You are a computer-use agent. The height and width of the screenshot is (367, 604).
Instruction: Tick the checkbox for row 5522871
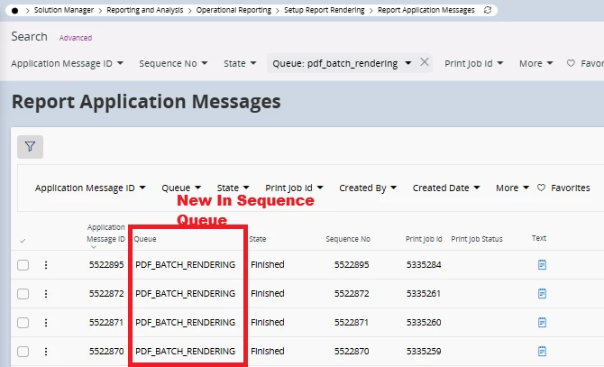23,323
